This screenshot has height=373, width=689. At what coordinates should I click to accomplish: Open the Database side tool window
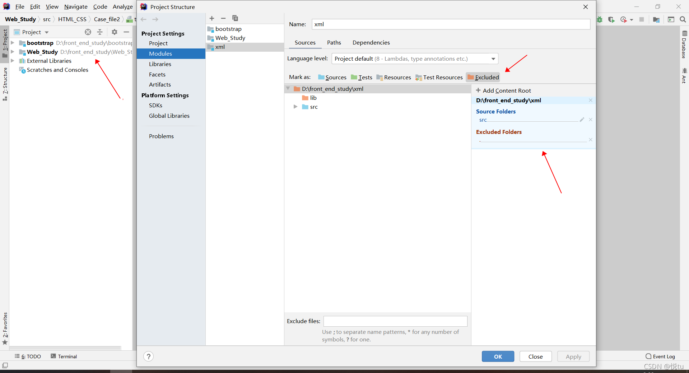pos(684,45)
